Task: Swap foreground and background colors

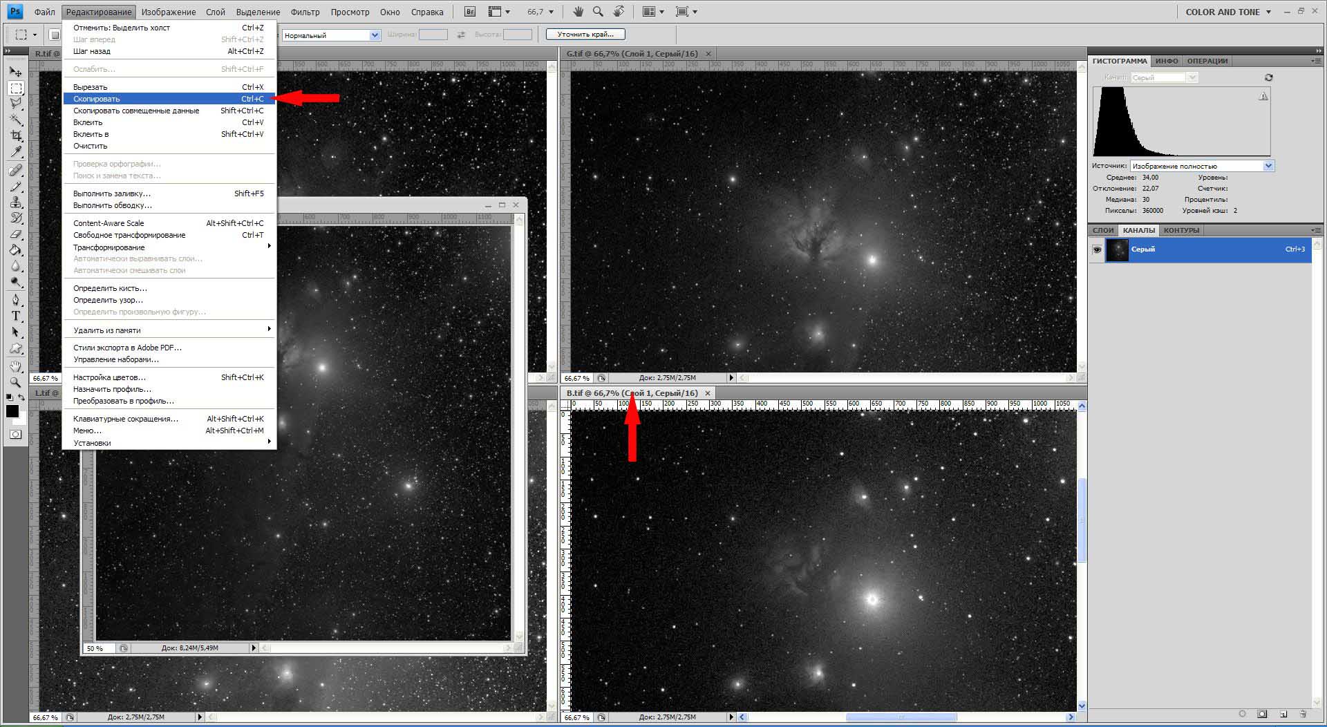Action: click(x=22, y=397)
